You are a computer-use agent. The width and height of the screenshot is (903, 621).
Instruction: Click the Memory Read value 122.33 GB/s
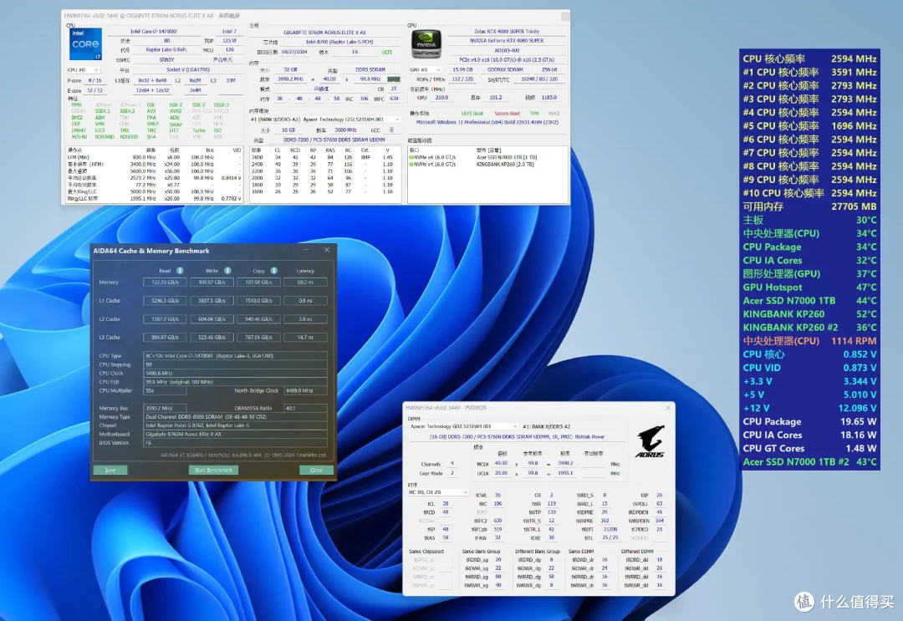point(165,282)
